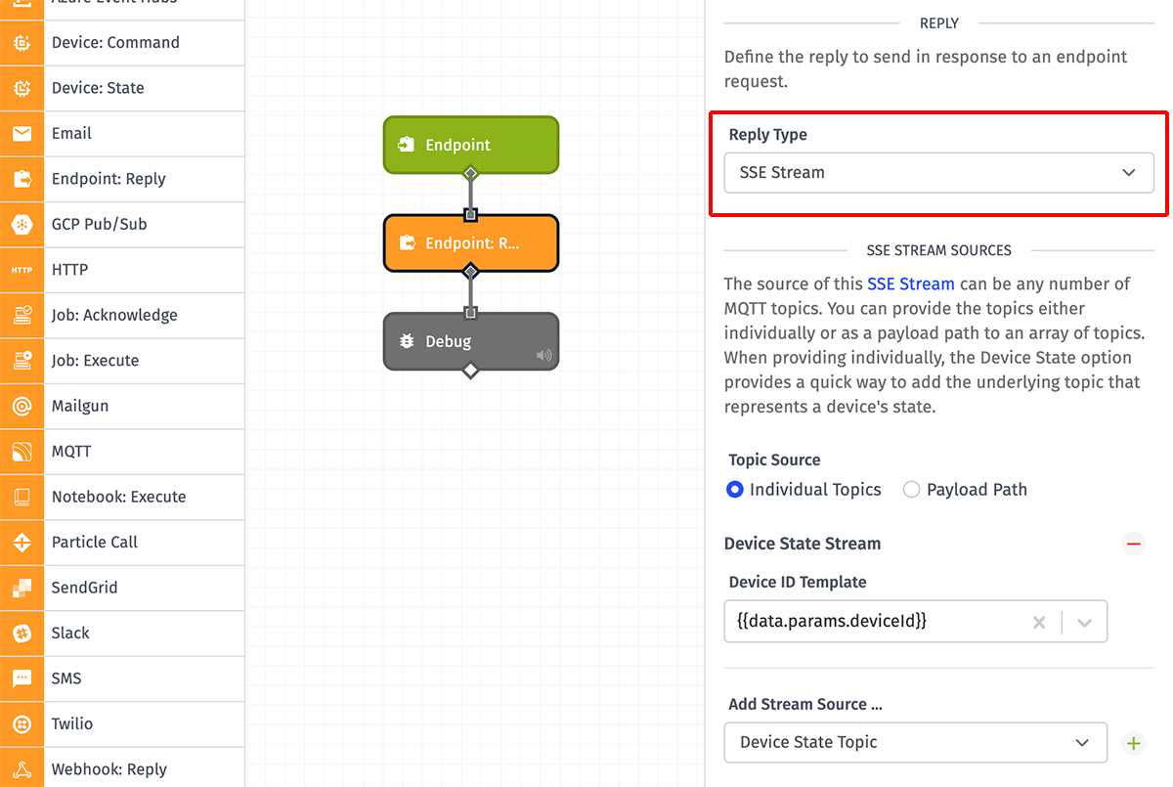Click the Email node icon in sidebar
This screenshot has width=1173, height=787.
(x=21, y=133)
